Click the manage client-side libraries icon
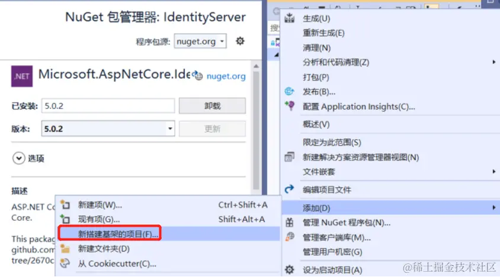The width and height of the screenshot is (500, 277). pyautogui.click(x=290, y=237)
